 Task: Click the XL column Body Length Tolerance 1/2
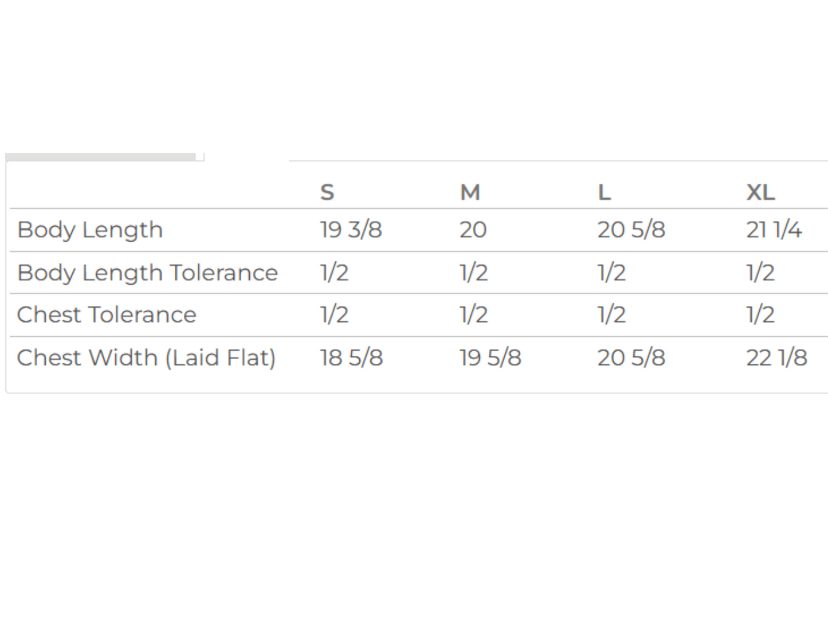tap(760, 273)
